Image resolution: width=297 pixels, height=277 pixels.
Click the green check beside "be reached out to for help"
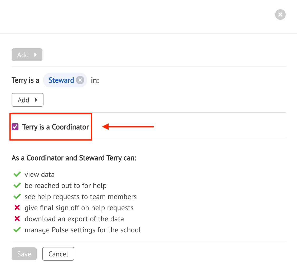(x=17, y=185)
